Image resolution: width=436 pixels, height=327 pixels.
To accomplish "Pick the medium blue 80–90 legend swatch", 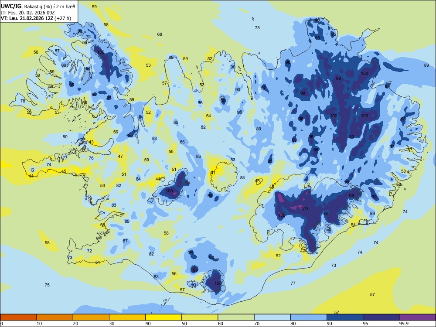I will [x=309, y=317].
